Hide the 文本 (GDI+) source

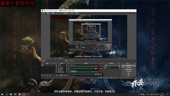point(67,67)
